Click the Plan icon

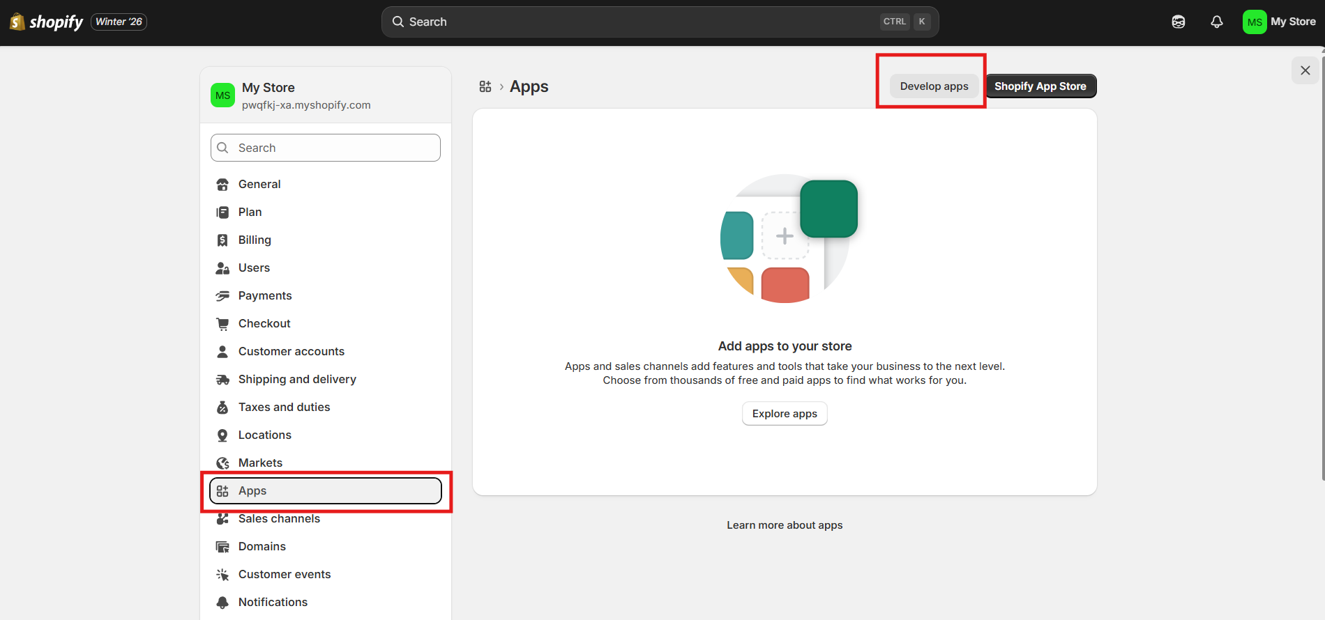pos(222,212)
